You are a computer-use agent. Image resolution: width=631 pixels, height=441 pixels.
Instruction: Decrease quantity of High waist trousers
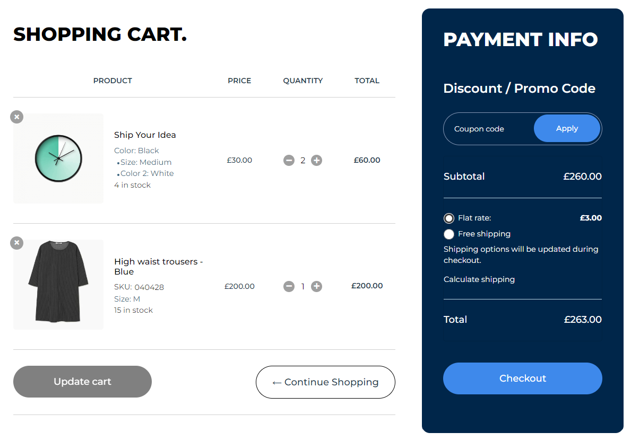coord(289,286)
